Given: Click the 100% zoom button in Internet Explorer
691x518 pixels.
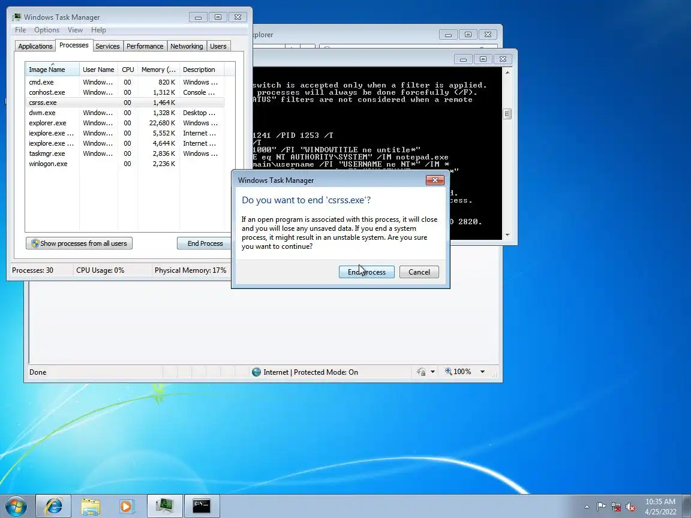Looking at the screenshot, I should [x=458, y=371].
